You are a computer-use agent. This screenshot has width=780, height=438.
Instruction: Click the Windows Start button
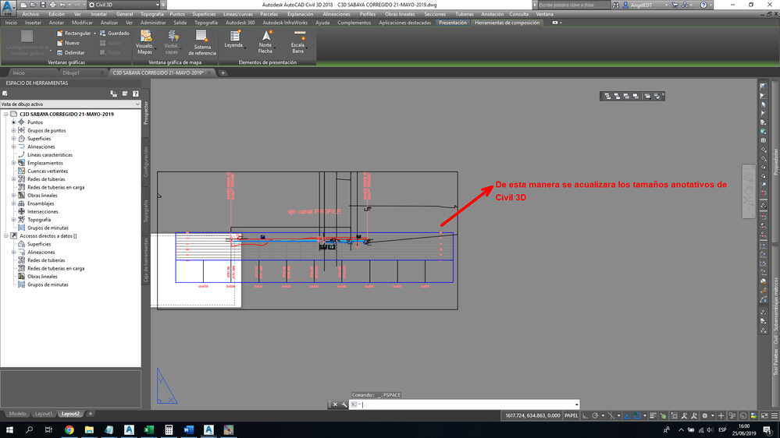point(9,430)
